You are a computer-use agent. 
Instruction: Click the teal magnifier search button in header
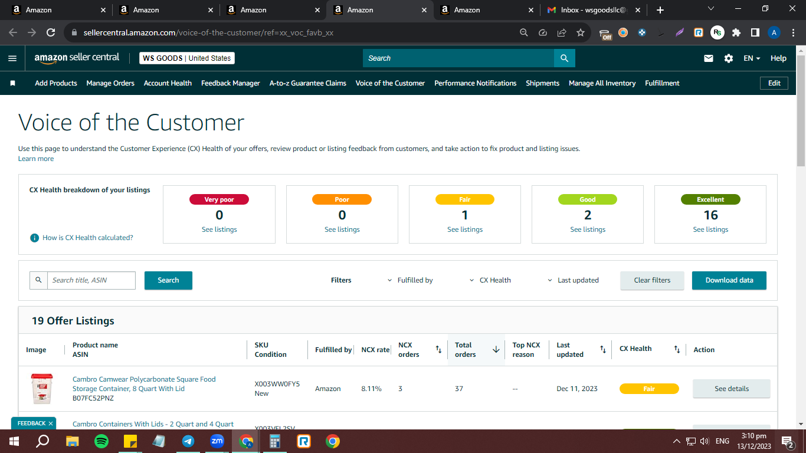coord(565,58)
